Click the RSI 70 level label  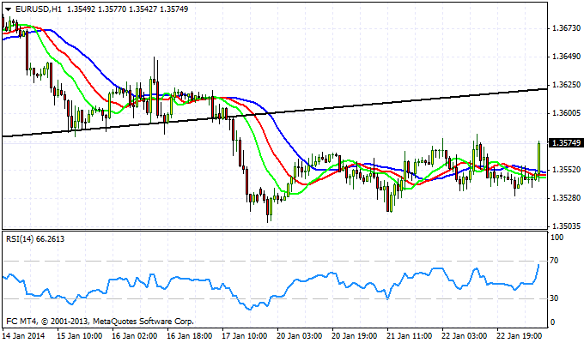click(554, 261)
